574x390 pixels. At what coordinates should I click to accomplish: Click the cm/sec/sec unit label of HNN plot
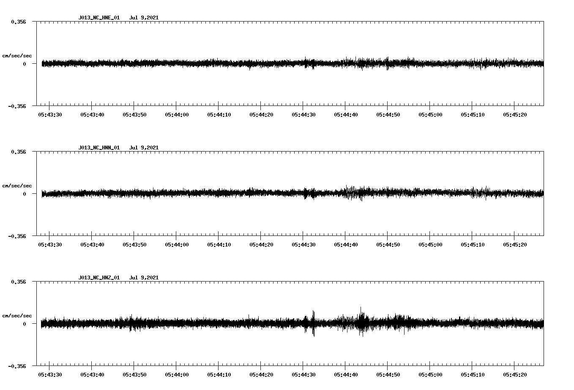tap(17, 186)
